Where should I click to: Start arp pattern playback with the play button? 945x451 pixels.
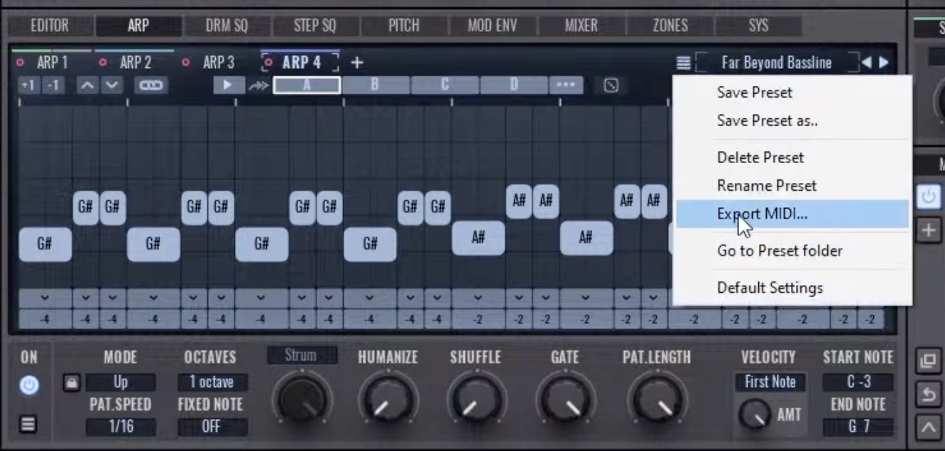pos(229,85)
